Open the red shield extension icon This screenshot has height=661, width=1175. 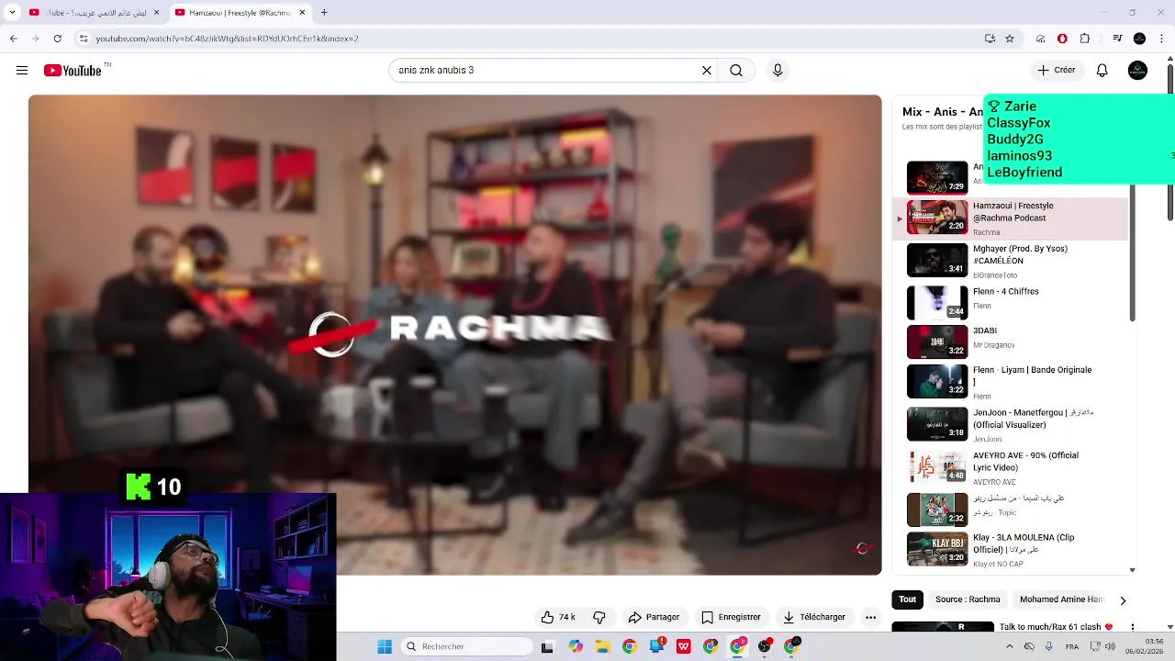click(x=1062, y=39)
